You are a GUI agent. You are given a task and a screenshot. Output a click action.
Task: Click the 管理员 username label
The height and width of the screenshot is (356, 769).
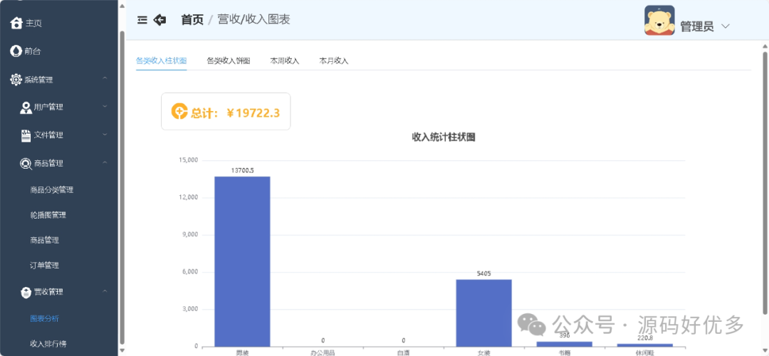coord(697,26)
